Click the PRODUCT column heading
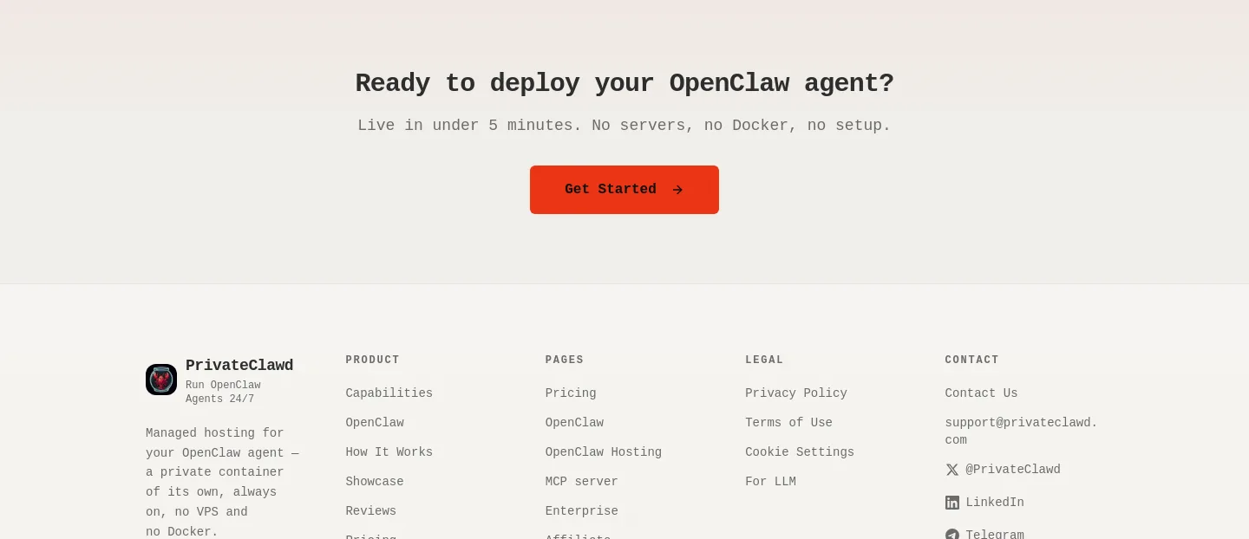This screenshot has height=539, width=1249. 372,360
